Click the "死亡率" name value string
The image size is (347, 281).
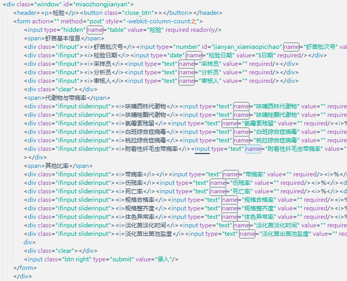click(x=241, y=191)
